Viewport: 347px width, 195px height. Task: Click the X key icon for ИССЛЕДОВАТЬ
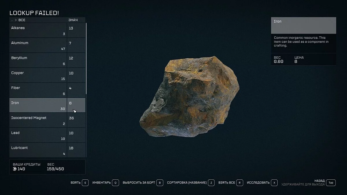[x=274, y=183]
